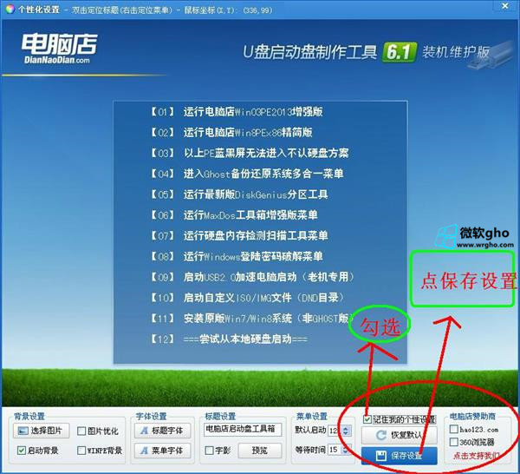Select menu item 03 以上PE蓝黑屏无法进入
Screen dimensions: 520x474
[249, 153]
